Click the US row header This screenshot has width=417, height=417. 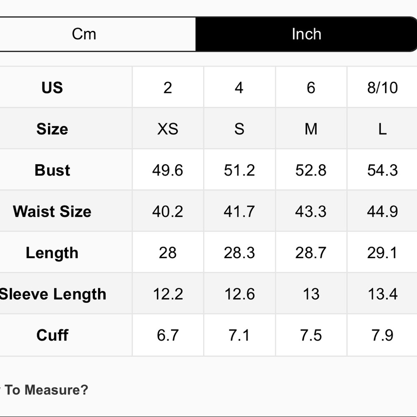point(52,88)
